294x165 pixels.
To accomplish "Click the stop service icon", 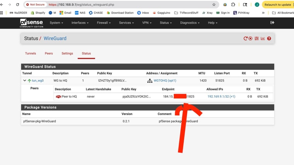I will pos(251,39).
